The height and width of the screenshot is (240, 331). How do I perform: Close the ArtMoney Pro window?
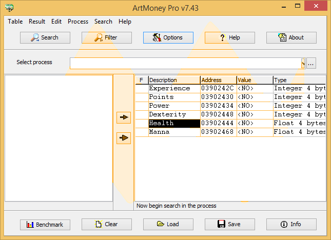[x=316, y=6]
